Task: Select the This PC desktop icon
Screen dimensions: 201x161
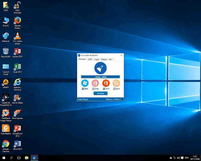Action: (6, 22)
